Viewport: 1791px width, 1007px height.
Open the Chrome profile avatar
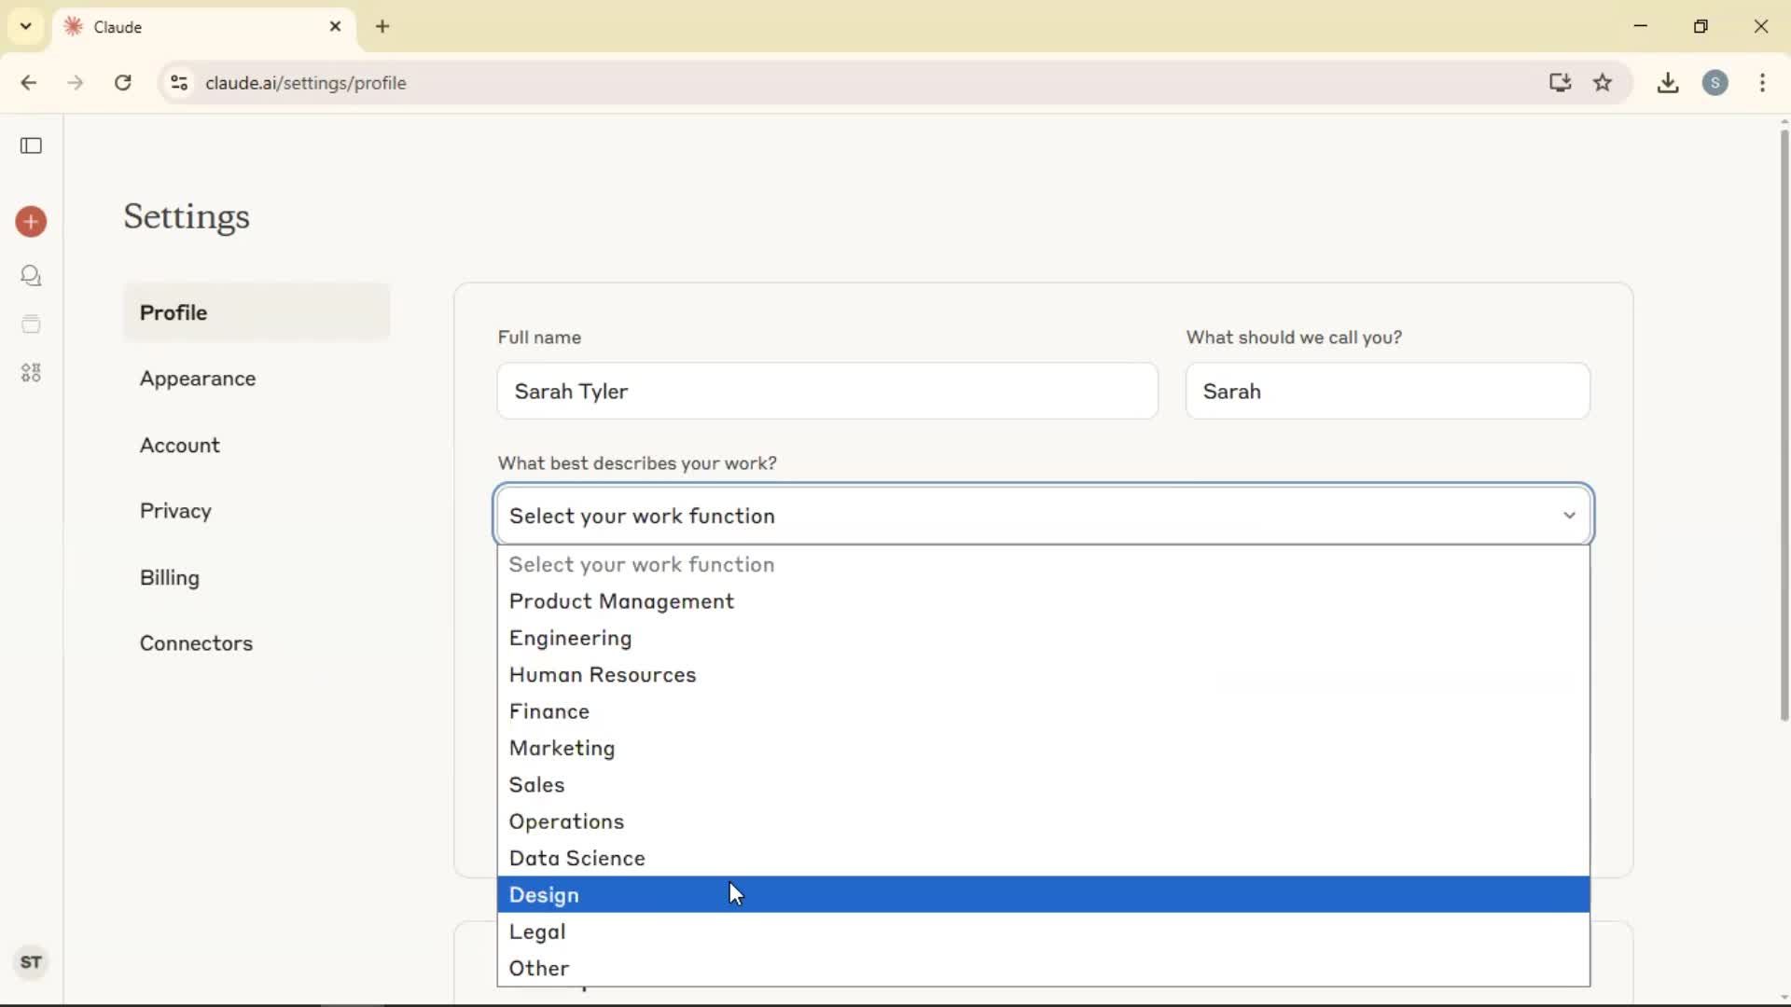(1715, 83)
